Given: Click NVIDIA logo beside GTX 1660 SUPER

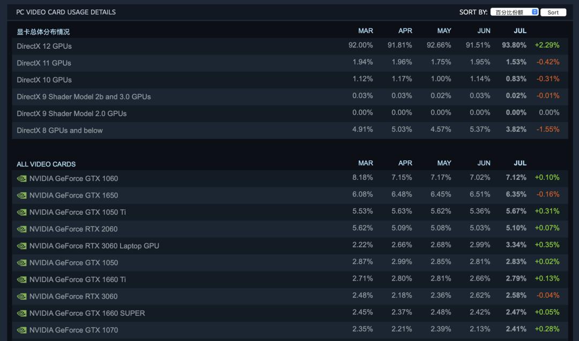Looking at the screenshot, I should 21,313.
